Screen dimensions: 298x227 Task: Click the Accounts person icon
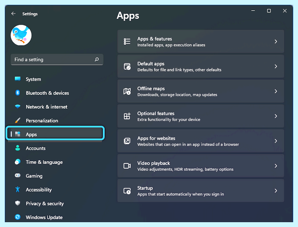pos(18,148)
